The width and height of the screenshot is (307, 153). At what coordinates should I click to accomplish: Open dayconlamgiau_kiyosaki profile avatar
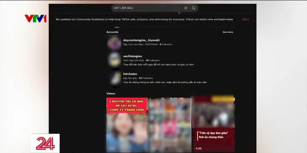114,42
